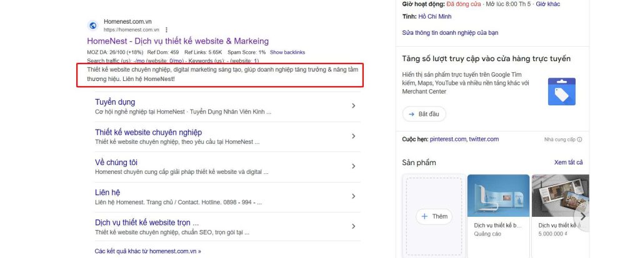
Task: Open the Về chúng tôi sitelink
Action: (116, 163)
